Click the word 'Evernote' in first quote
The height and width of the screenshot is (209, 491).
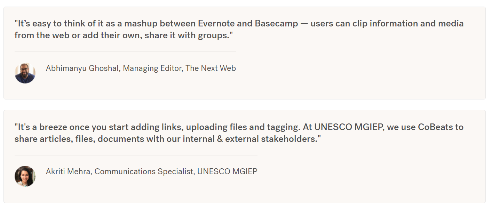pos(217,24)
